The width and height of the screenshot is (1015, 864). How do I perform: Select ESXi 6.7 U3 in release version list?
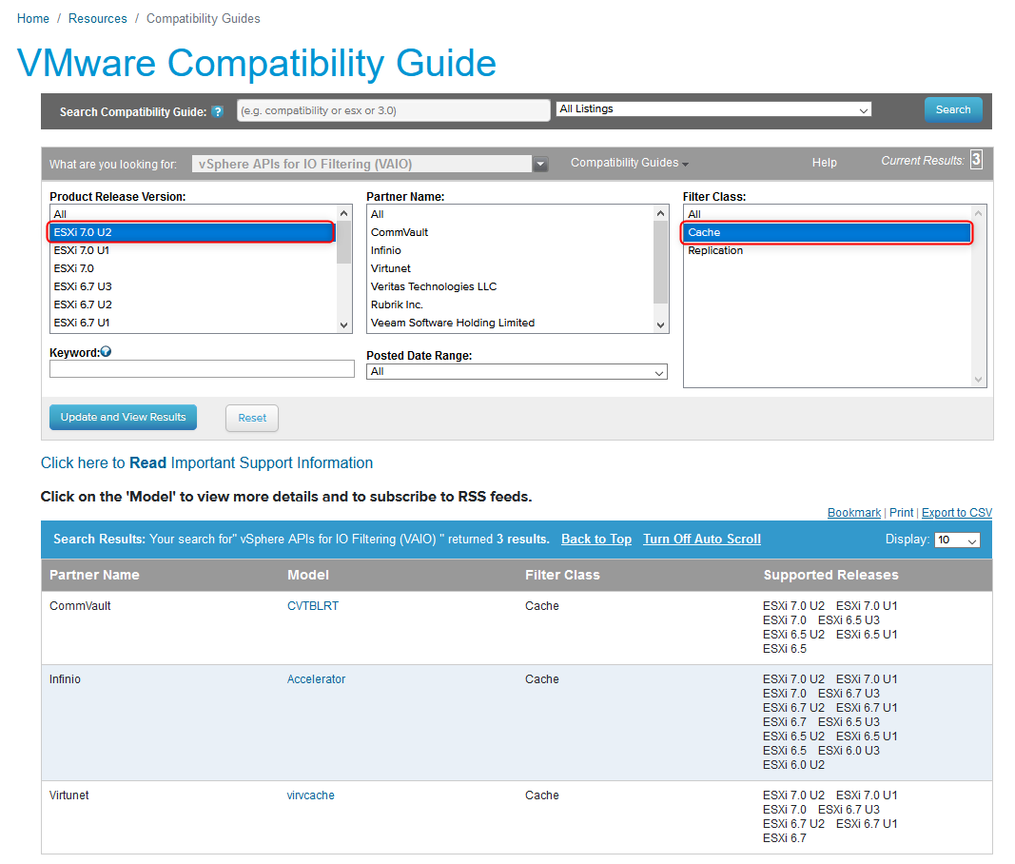click(193, 287)
